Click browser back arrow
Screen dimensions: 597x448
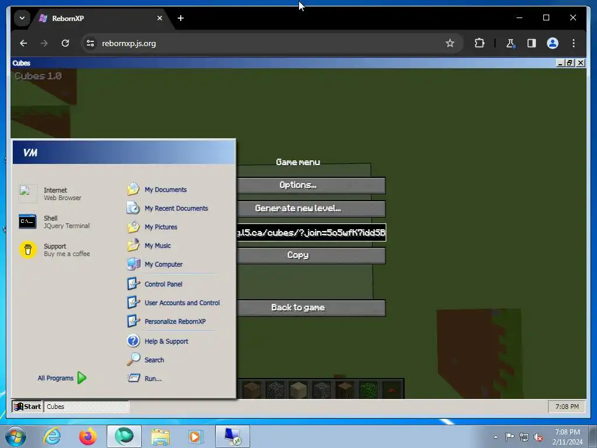click(23, 43)
